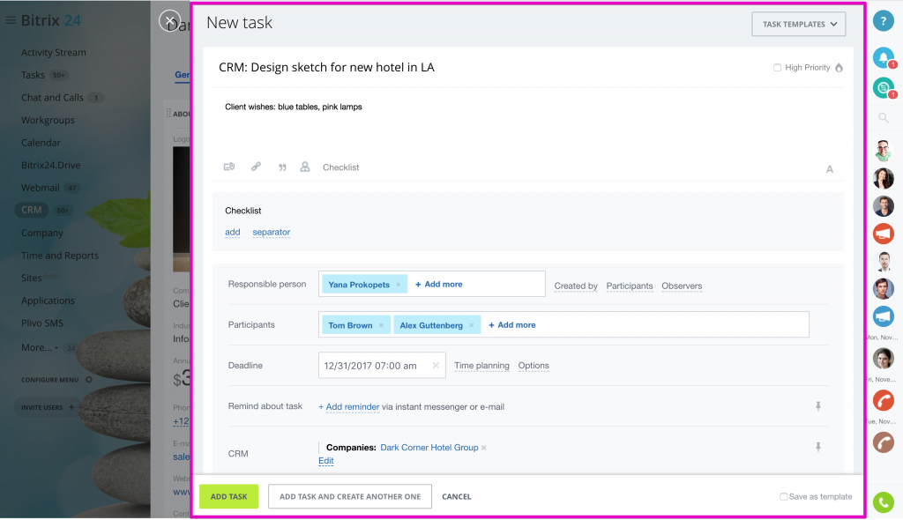Show the Created by field

tap(576, 286)
